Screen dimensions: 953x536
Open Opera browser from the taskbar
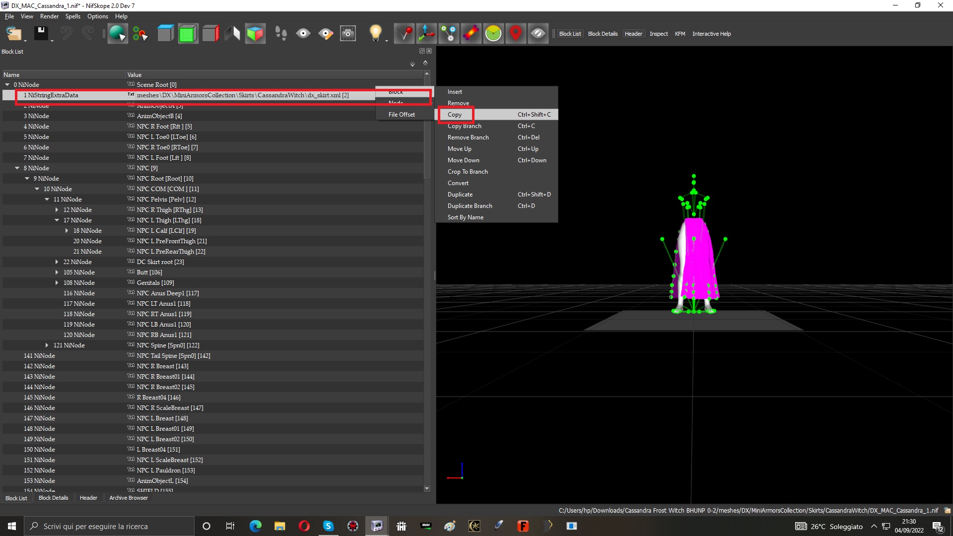point(304,526)
